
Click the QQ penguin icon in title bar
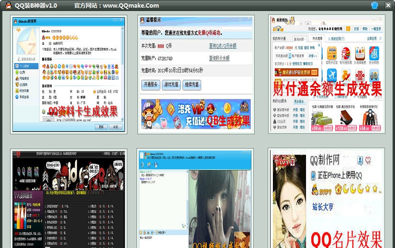point(8,5)
